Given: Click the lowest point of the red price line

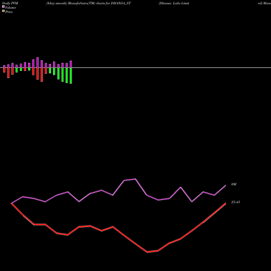Looking at the screenshot, I should coord(147,252).
